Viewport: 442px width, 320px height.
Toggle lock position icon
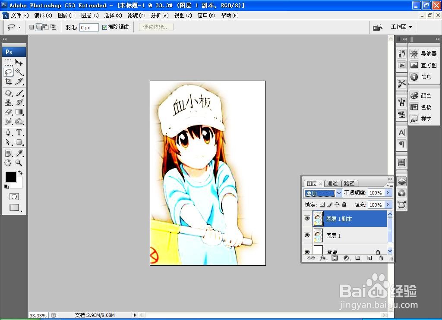point(337,204)
